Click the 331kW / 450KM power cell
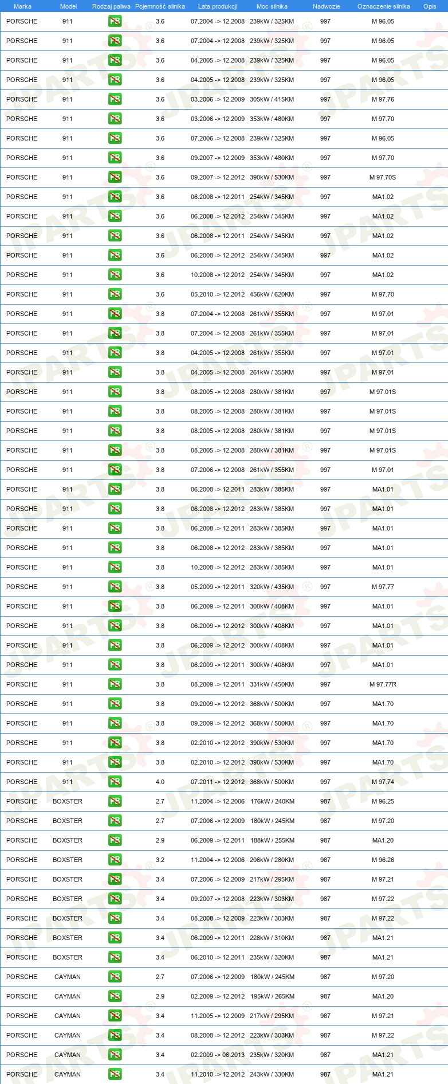Image resolution: width=448 pixels, height=1084 pixels. (x=272, y=684)
